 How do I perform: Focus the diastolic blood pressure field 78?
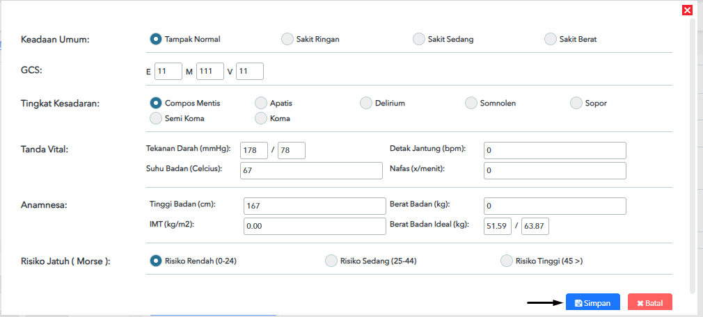[292, 150]
